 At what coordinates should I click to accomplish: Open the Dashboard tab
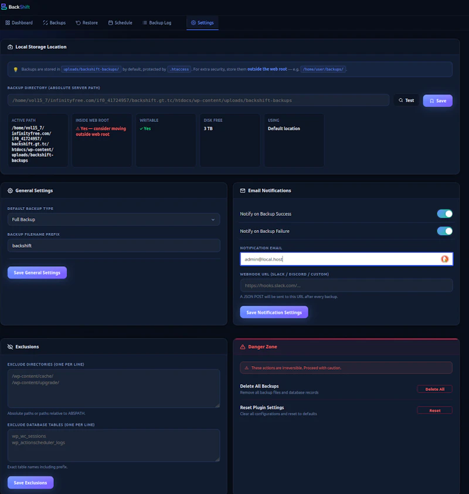[19, 23]
